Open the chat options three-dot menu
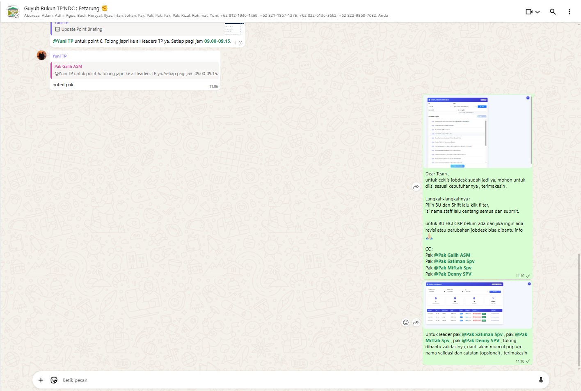The height and width of the screenshot is (391, 581). pos(569,11)
